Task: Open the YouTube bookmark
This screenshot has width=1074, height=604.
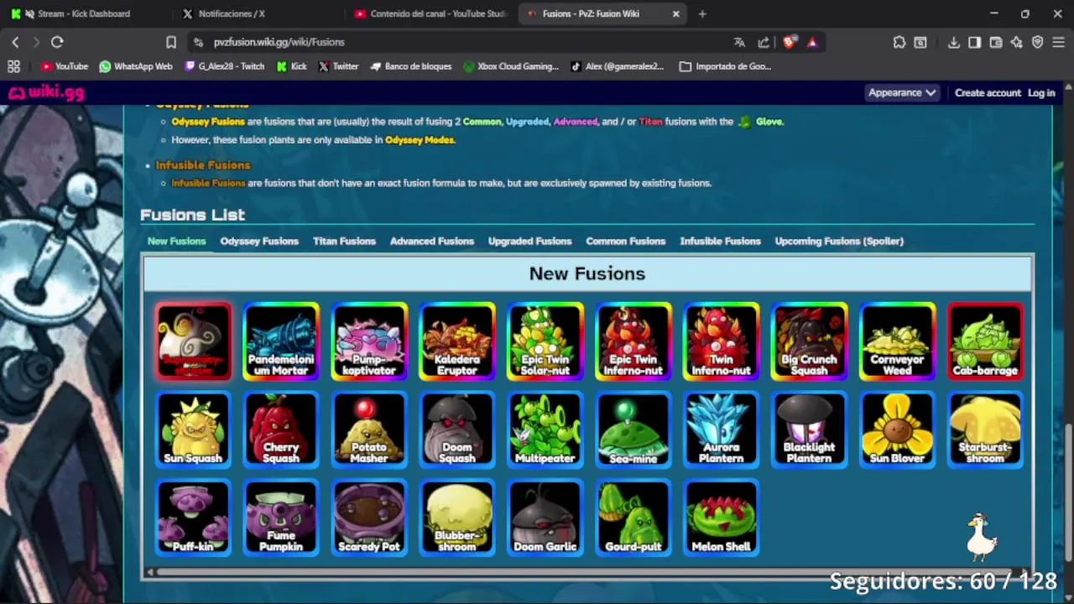Action: [x=65, y=66]
